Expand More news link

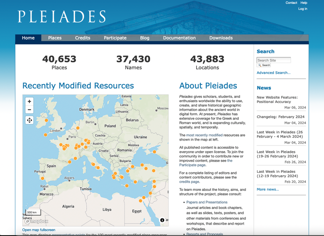267,189
